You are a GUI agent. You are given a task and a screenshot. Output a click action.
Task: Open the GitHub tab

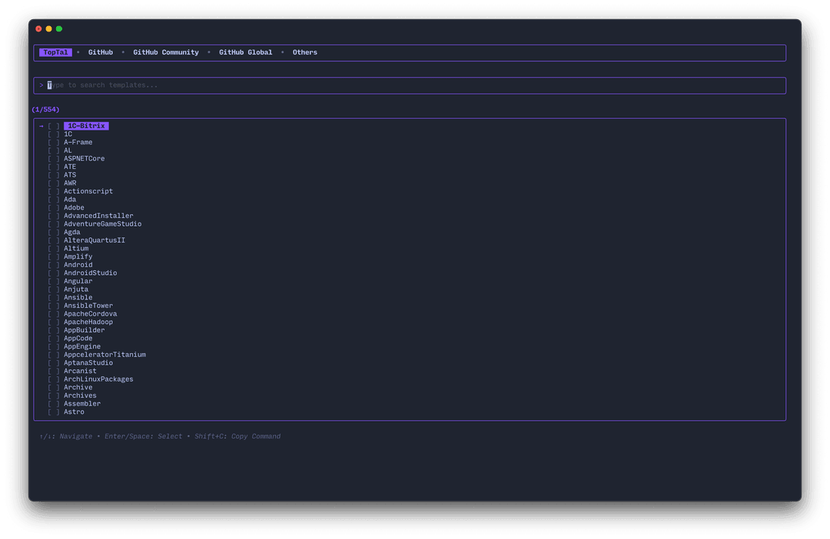101,52
